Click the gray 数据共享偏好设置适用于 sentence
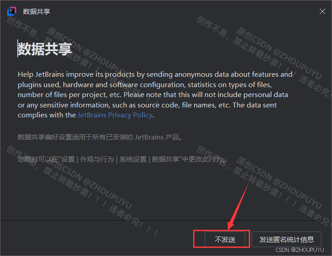Viewport: 332px width, 256px height. click(100, 137)
